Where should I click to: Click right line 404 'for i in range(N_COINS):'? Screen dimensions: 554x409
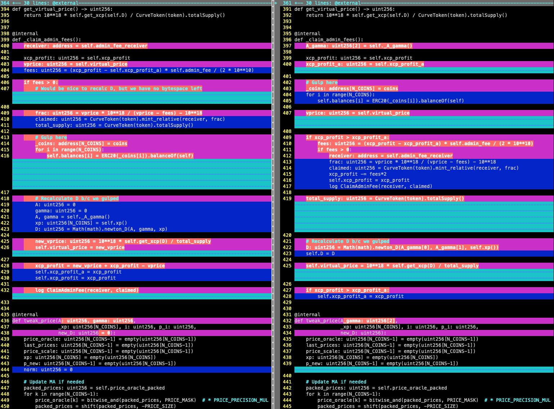pos(341,95)
